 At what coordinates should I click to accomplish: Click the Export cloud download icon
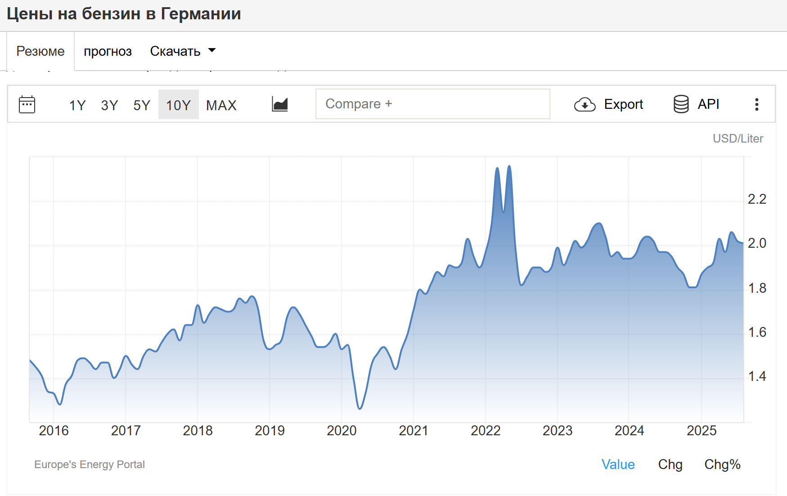(585, 104)
